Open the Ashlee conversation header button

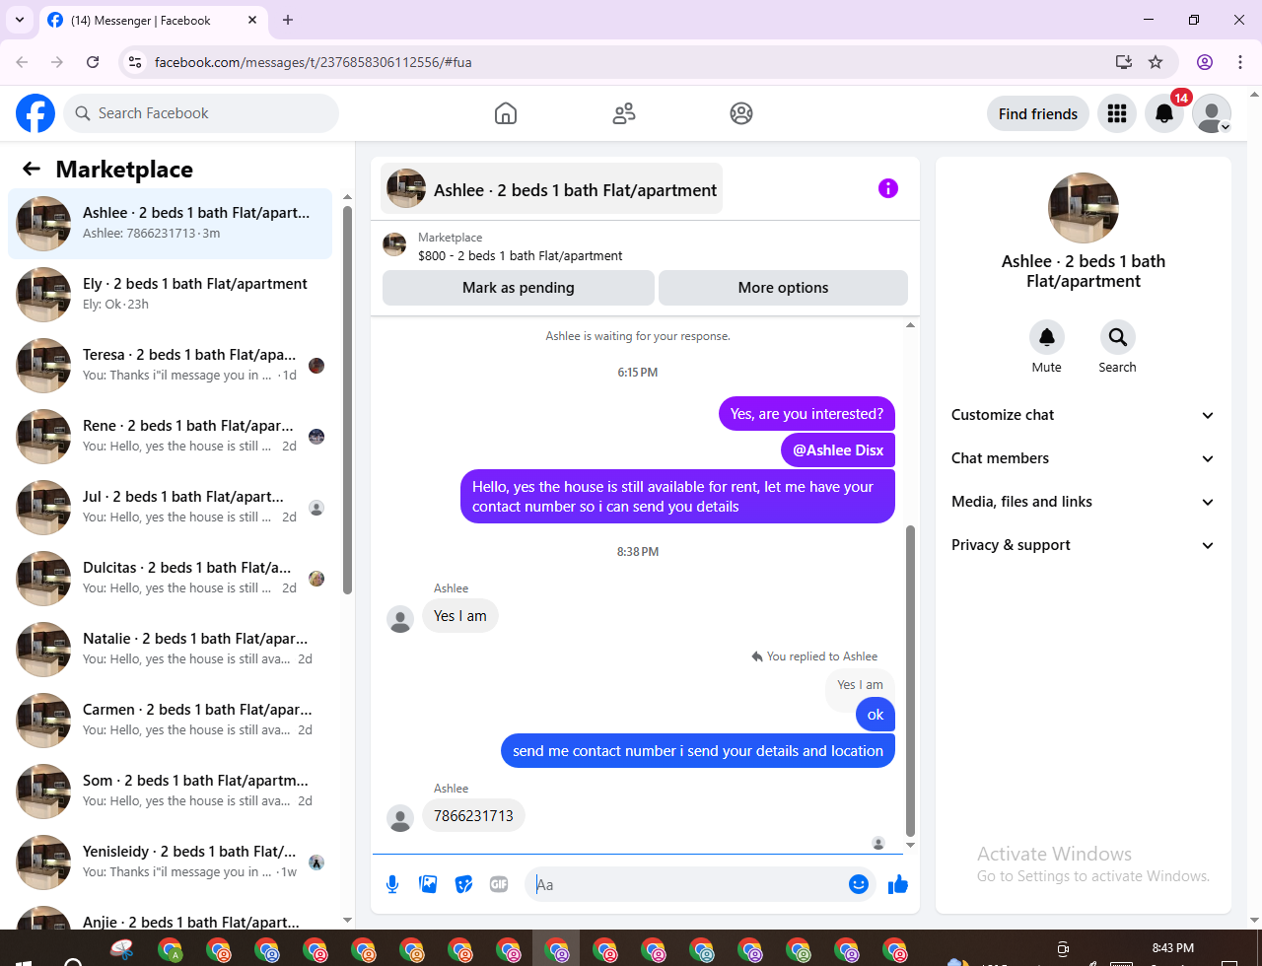coord(552,188)
